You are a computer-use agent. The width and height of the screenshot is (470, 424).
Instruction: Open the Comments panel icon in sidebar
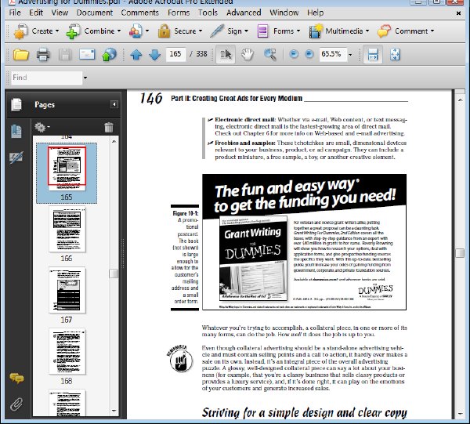(16, 378)
